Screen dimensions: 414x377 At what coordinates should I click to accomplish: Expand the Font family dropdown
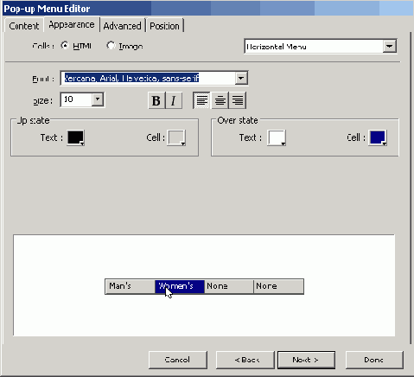click(241, 78)
